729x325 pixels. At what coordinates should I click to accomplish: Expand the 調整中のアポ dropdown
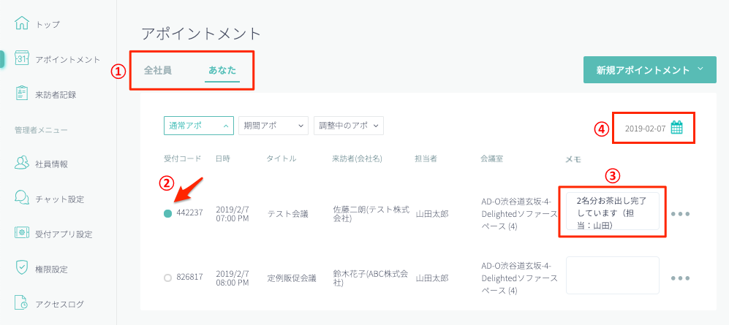point(348,126)
